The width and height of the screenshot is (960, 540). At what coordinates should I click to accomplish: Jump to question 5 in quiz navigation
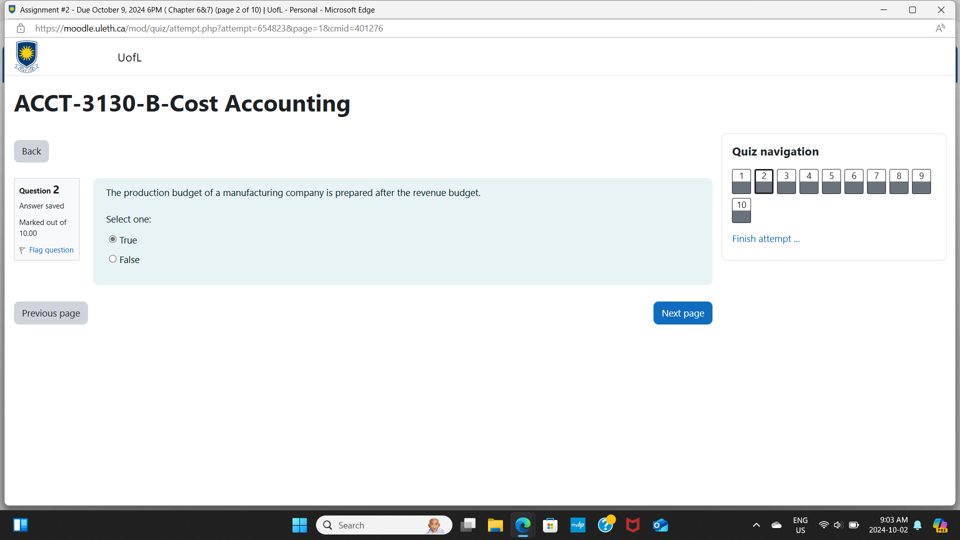tap(831, 181)
